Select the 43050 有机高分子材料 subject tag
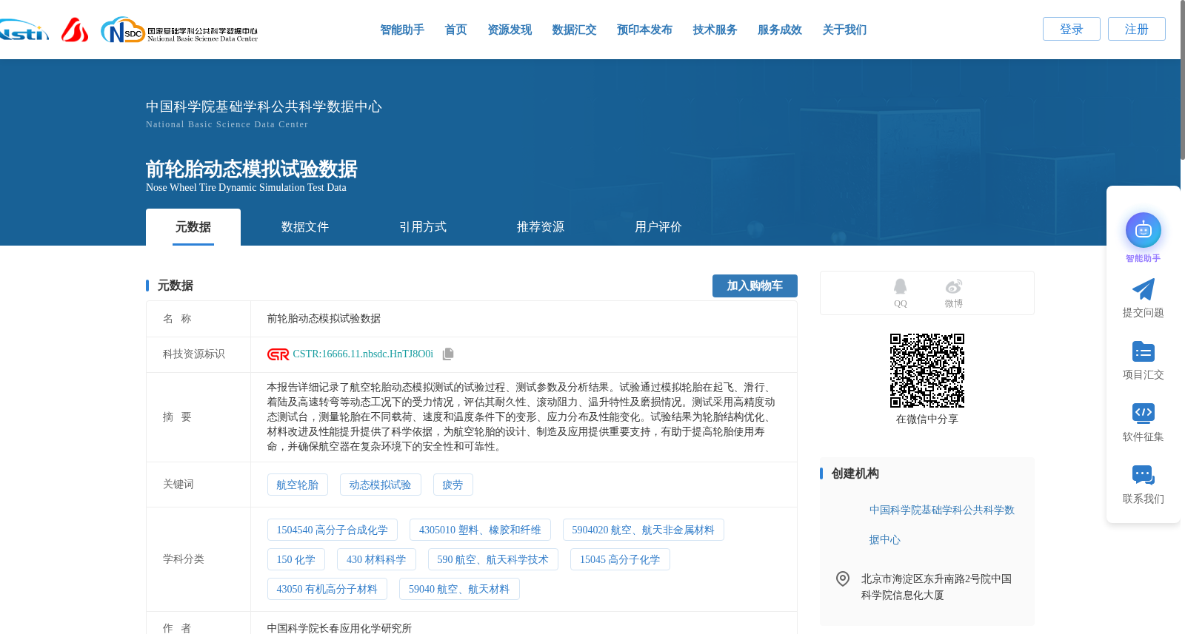Image resolution: width=1185 pixels, height=634 pixels. click(x=327, y=589)
